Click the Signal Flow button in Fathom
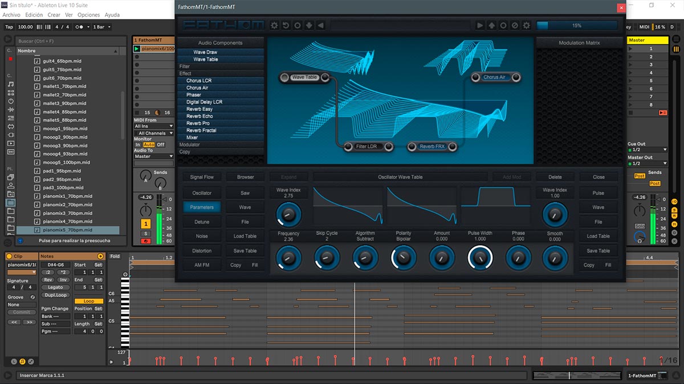 tap(202, 177)
